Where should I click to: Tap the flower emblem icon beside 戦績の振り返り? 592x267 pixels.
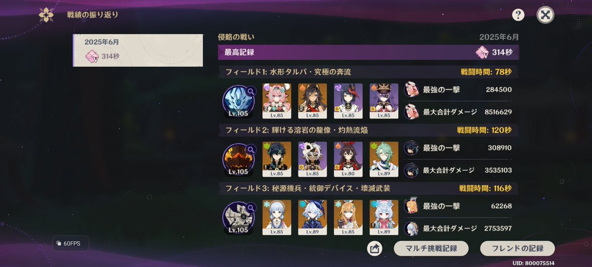tap(46, 15)
